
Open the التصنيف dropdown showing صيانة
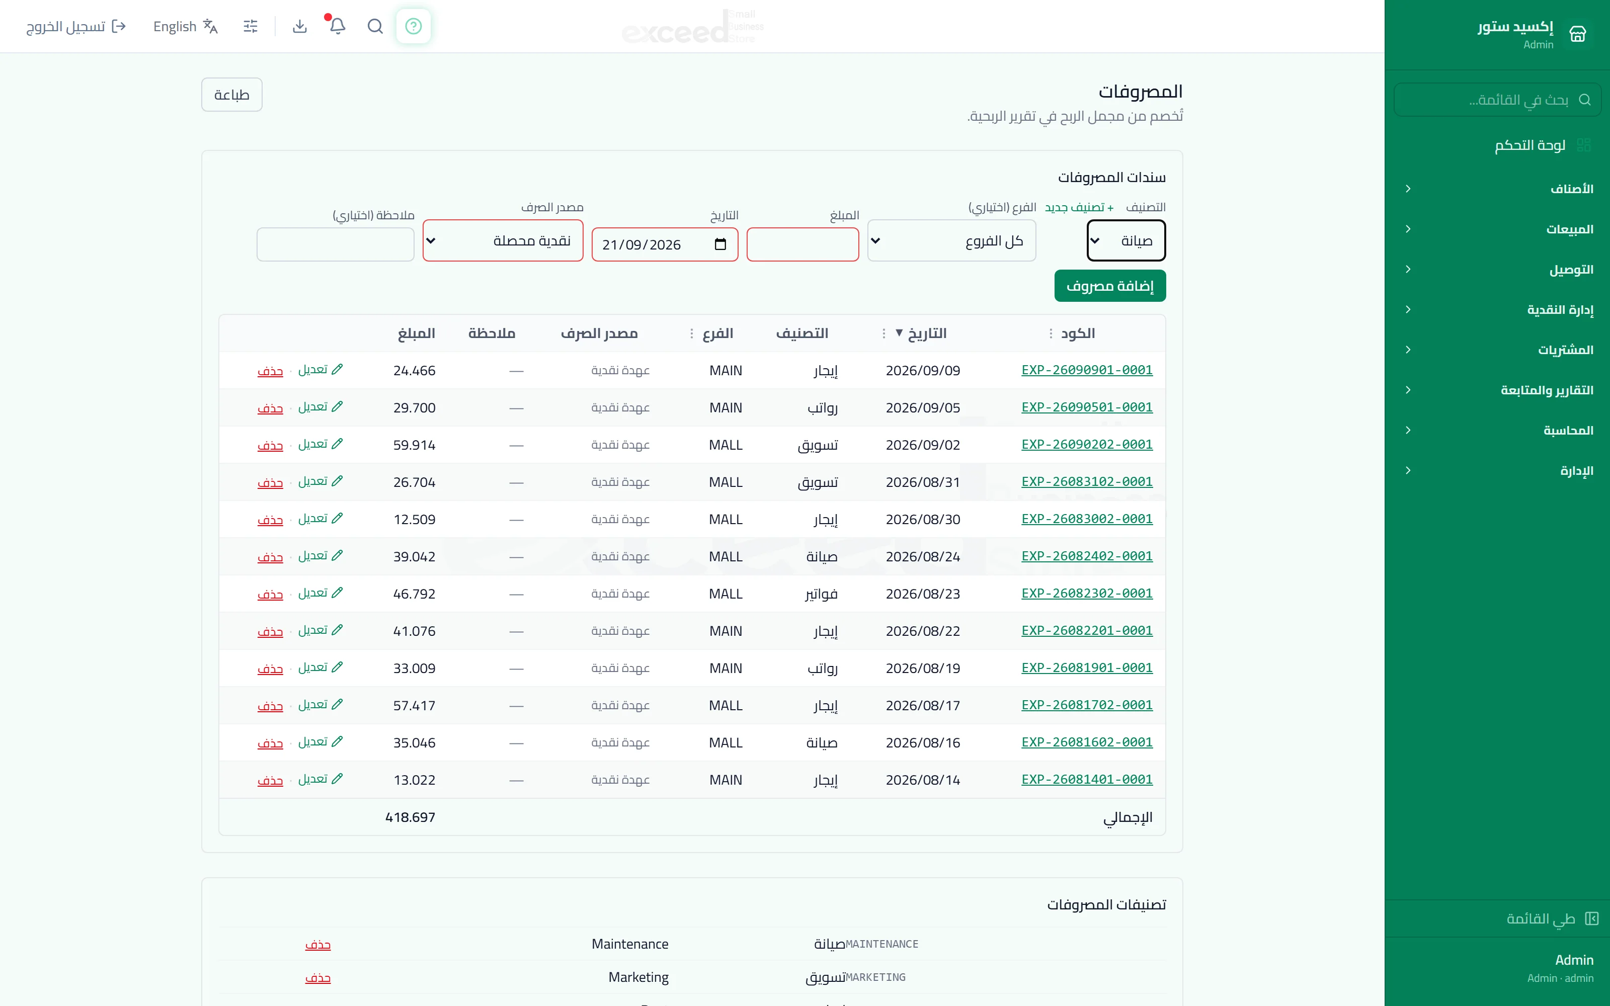1125,240
